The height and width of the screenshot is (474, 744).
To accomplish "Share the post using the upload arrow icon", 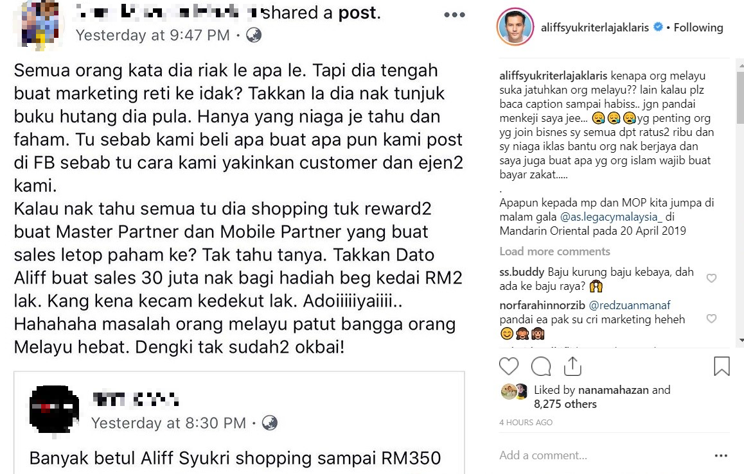I will [x=572, y=366].
